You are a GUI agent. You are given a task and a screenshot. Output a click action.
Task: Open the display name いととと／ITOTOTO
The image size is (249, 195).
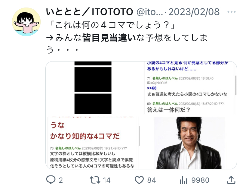(89, 12)
